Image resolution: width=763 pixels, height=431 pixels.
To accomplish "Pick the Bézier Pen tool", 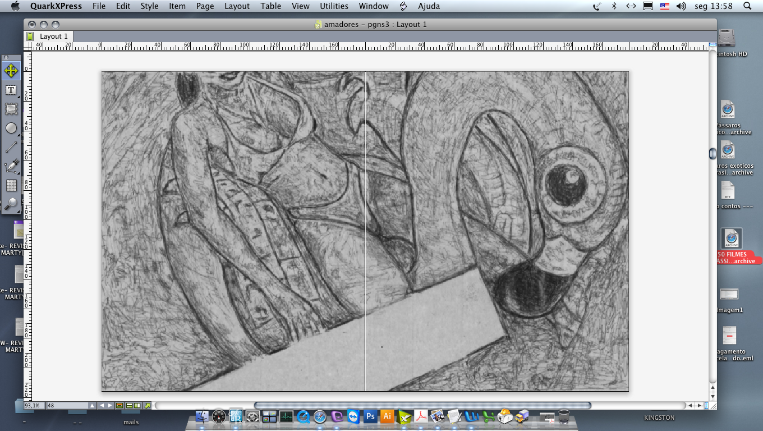I will click(11, 166).
